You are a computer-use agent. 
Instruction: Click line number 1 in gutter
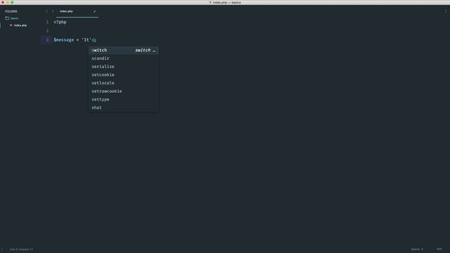[47, 22]
